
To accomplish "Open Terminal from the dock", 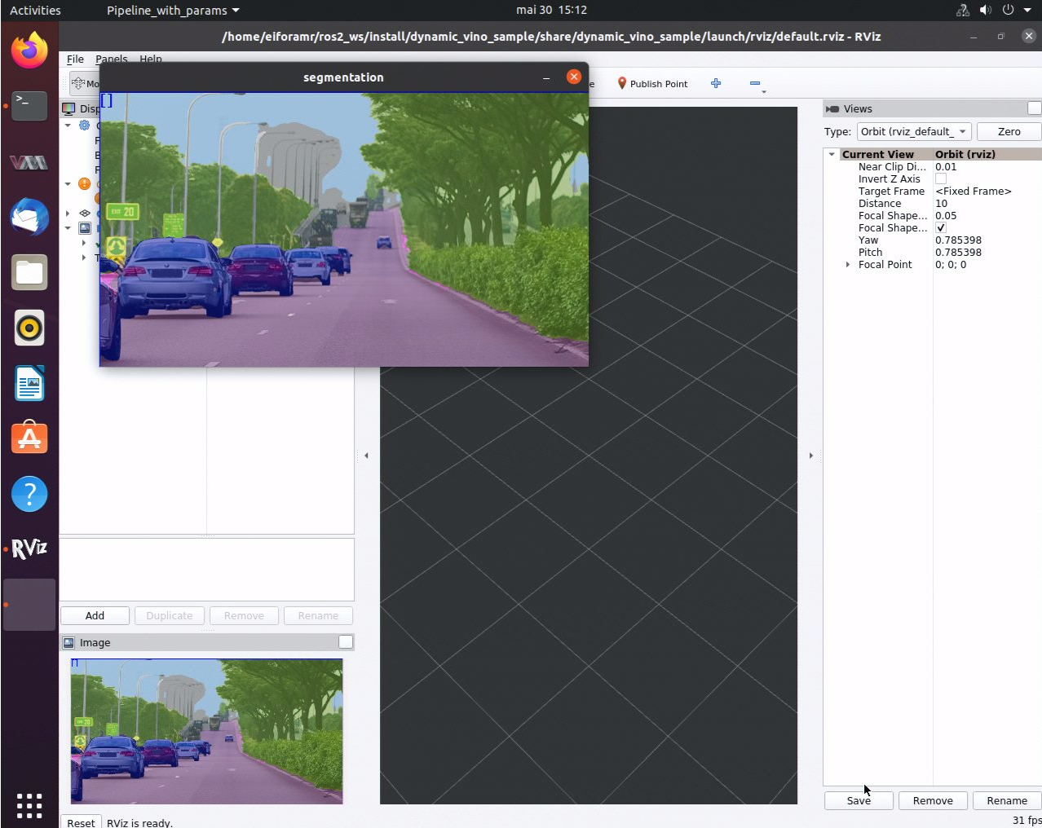I will click(x=29, y=105).
